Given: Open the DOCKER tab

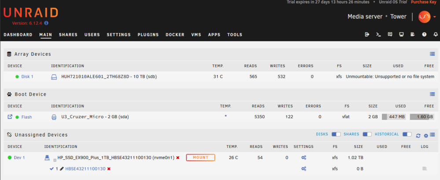Looking at the screenshot, I should pos(175,35).
